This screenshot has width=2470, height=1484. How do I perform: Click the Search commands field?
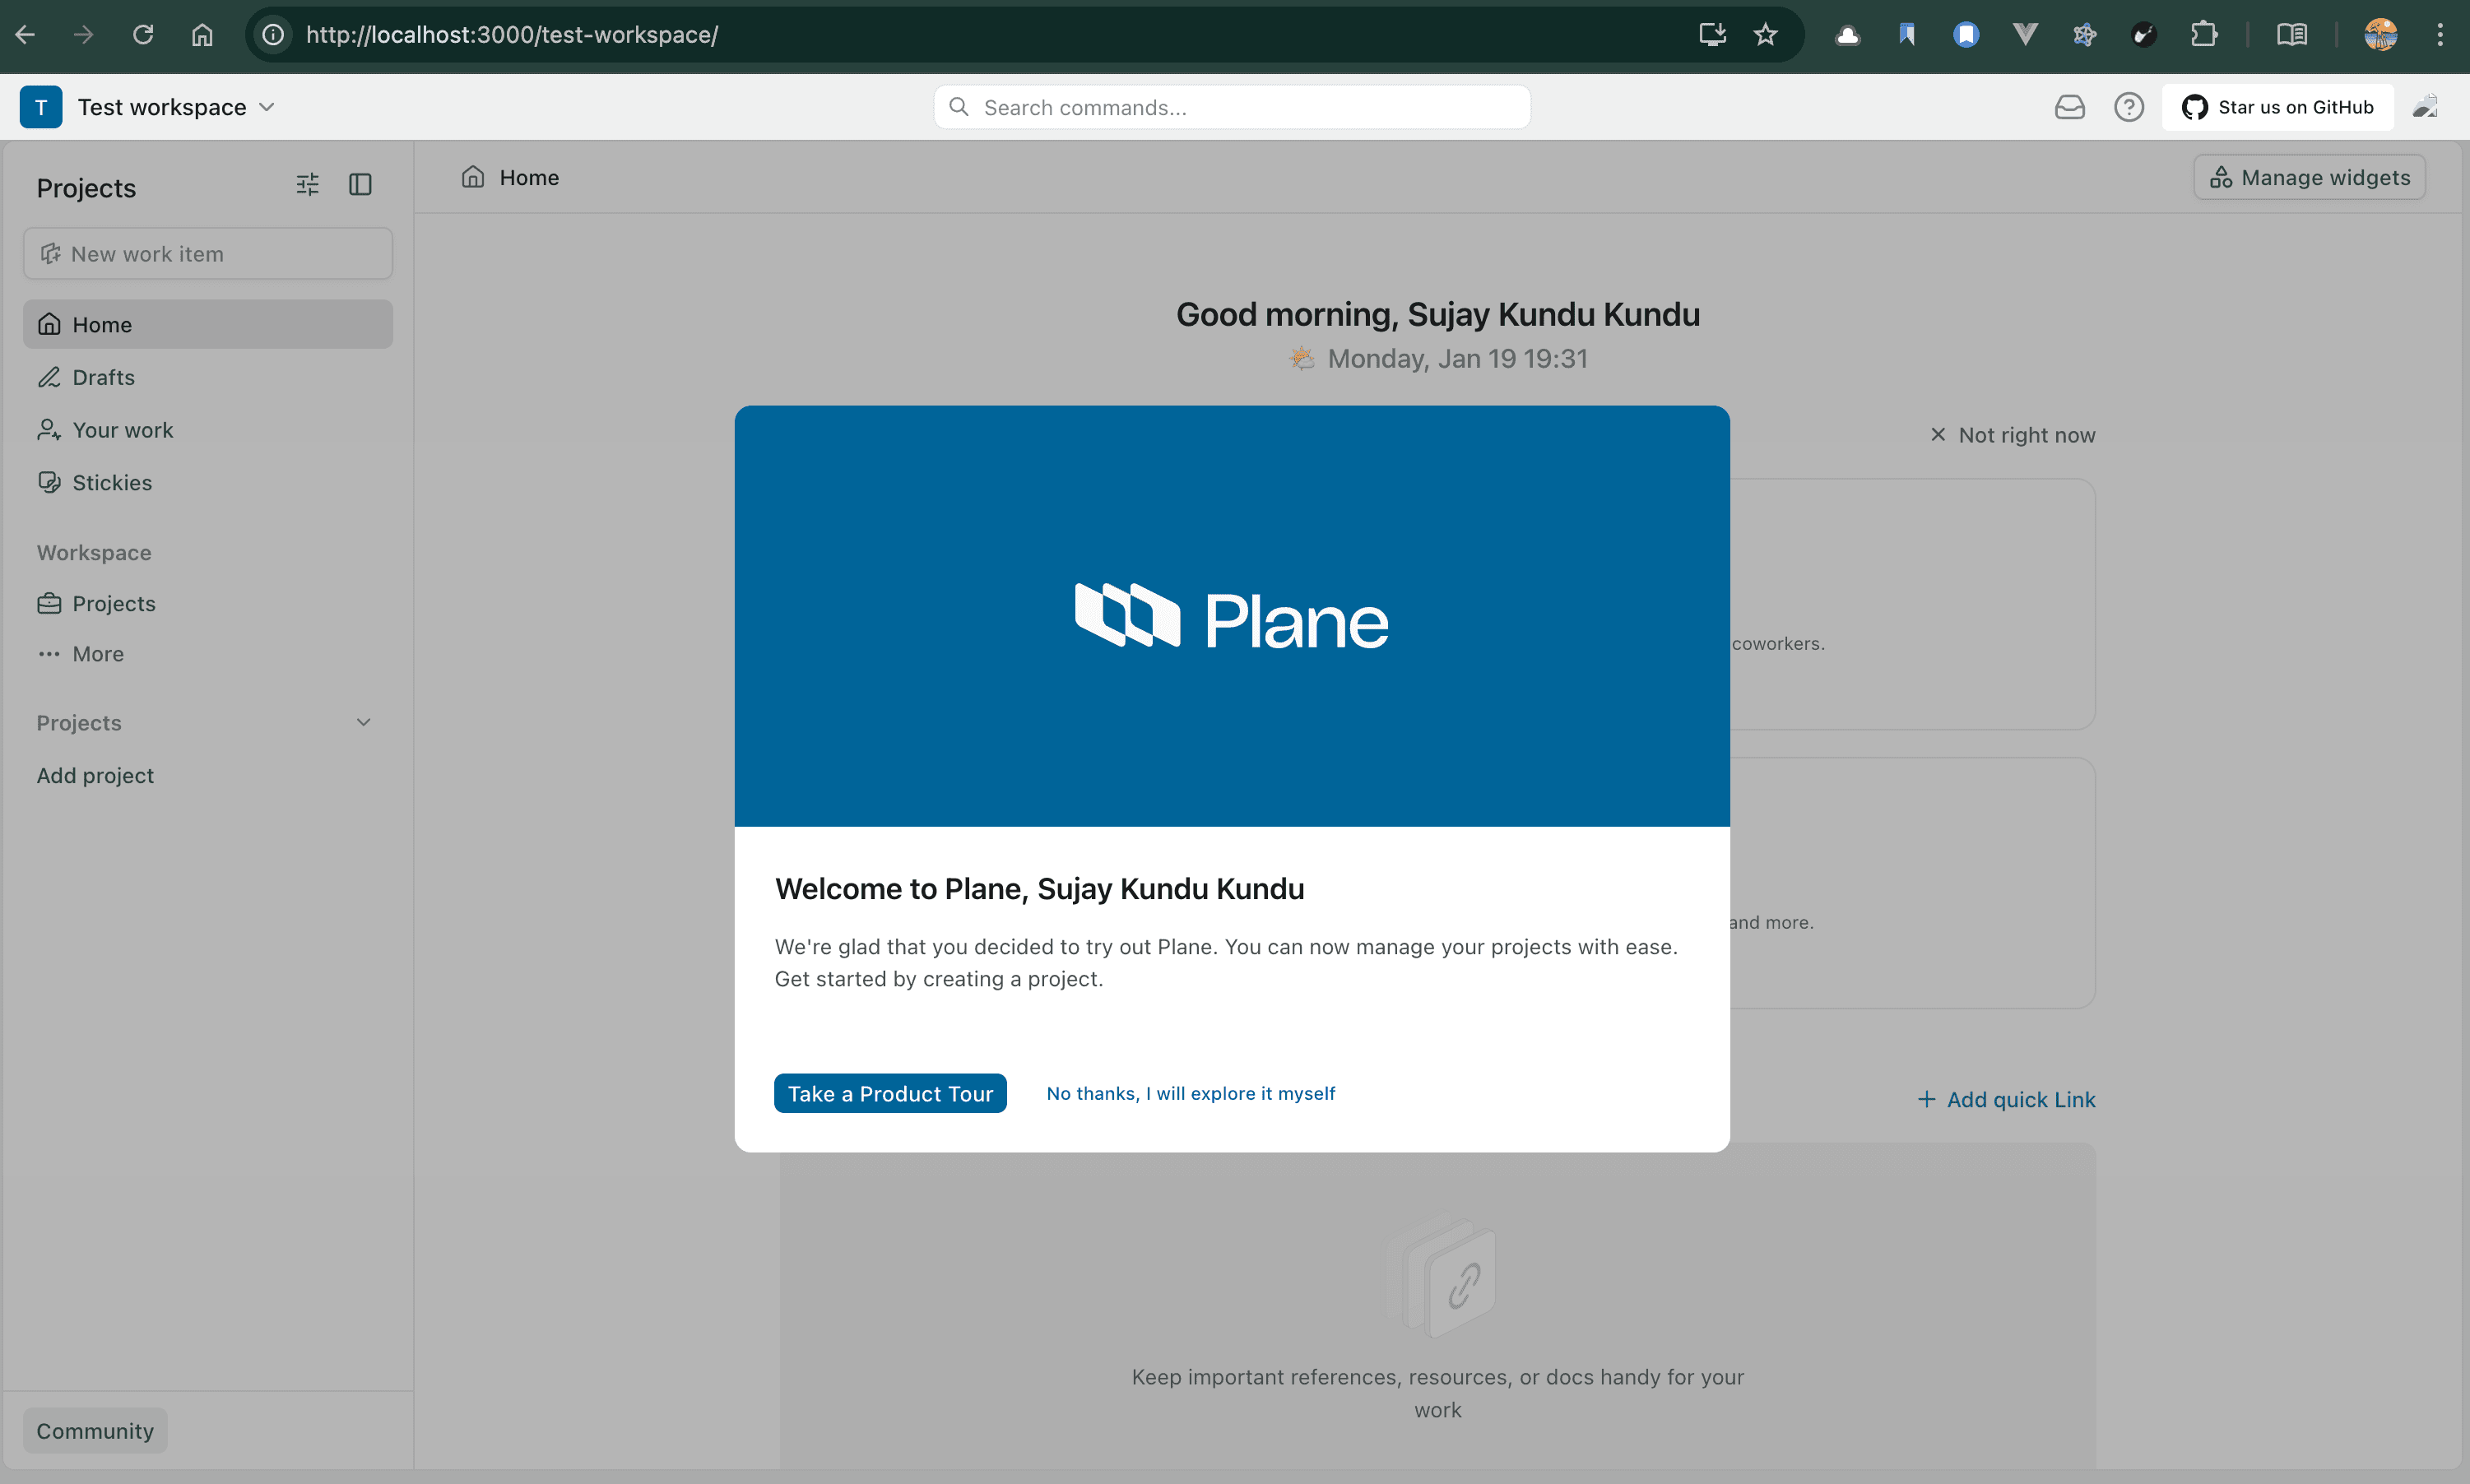click(1232, 107)
